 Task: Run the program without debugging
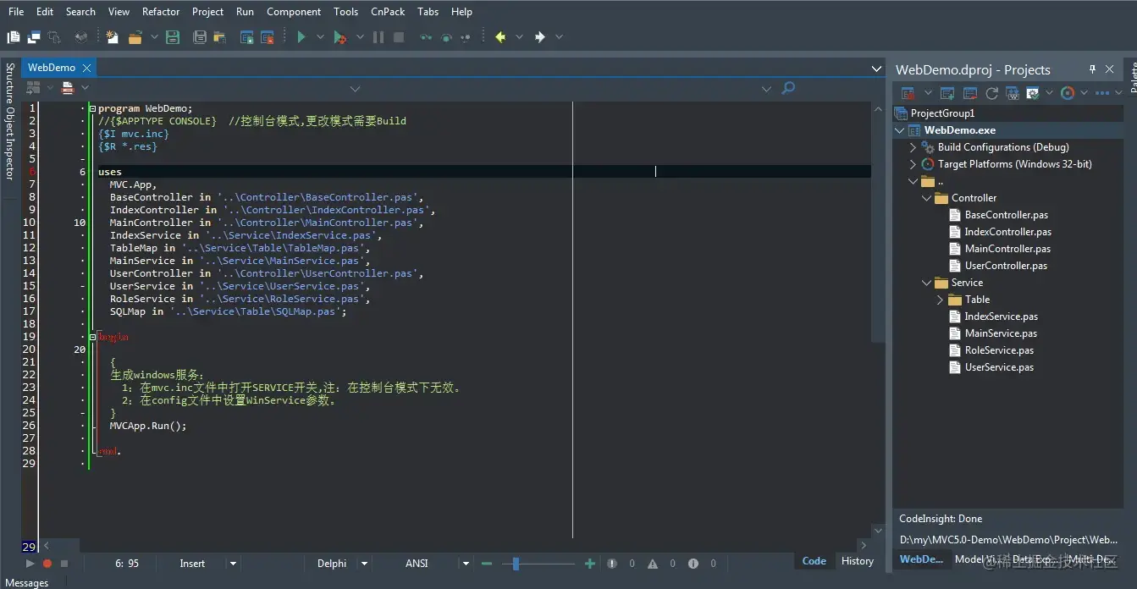[x=301, y=37]
